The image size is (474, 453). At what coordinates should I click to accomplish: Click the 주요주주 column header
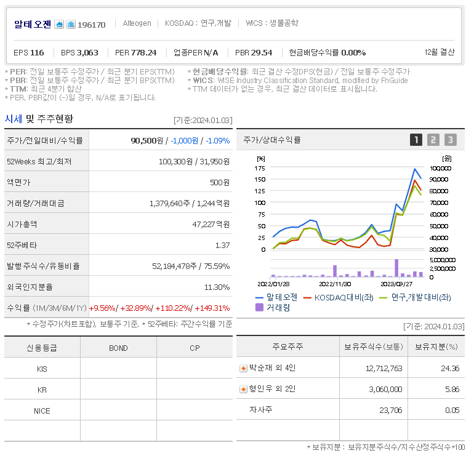point(287,347)
